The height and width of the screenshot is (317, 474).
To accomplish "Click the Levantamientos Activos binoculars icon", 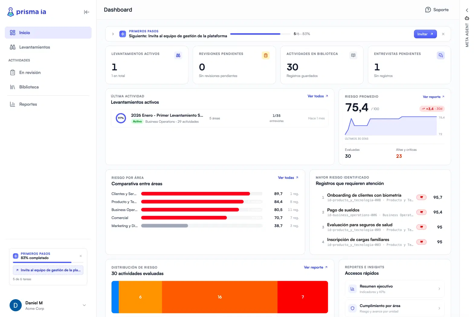I will point(178,55).
